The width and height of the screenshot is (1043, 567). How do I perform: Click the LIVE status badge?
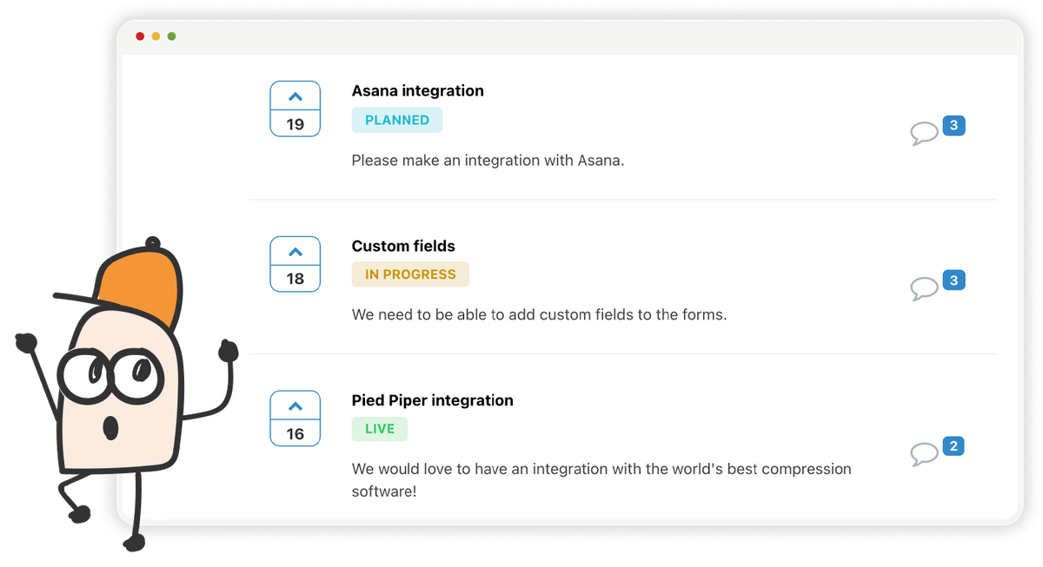coord(380,429)
